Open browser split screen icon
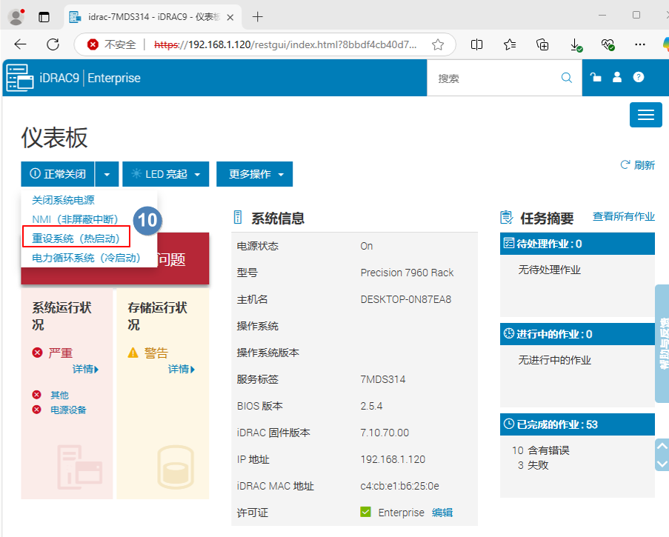The width and height of the screenshot is (669, 537). [x=476, y=44]
